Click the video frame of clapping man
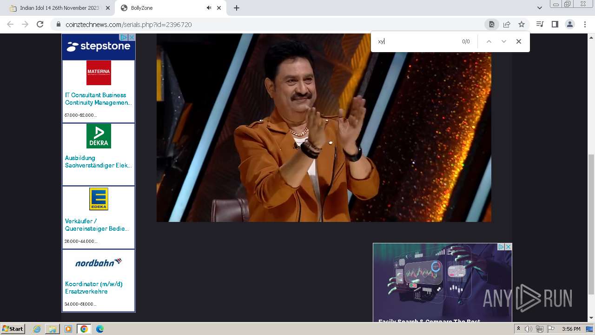Image resolution: width=595 pixels, height=335 pixels. [324, 127]
